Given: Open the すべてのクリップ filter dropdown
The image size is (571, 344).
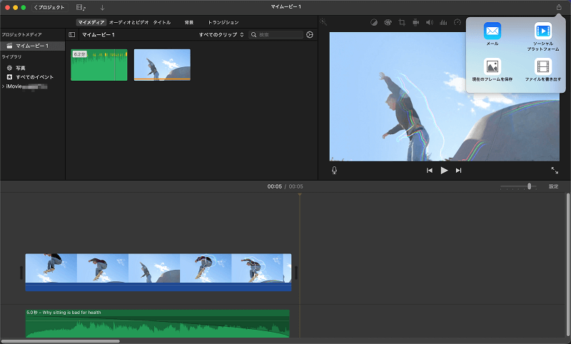Looking at the screenshot, I should 221,34.
